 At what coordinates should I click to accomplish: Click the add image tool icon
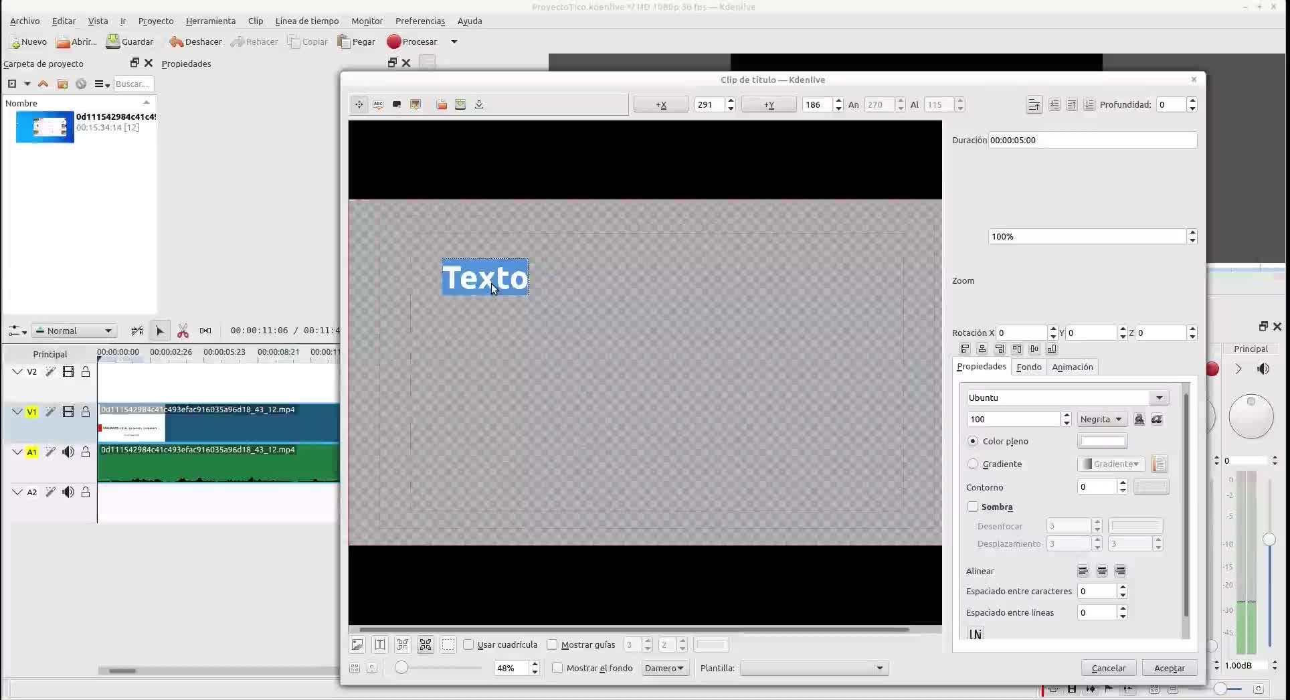(416, 104)
